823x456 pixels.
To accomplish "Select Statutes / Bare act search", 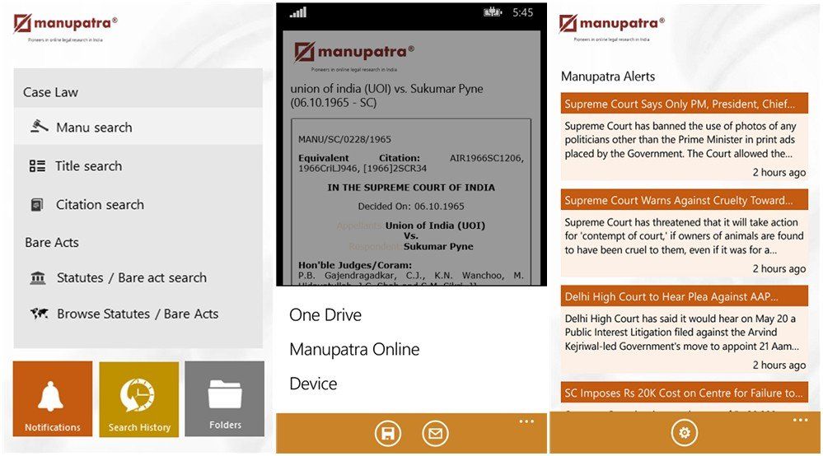I will pos(138,277).
